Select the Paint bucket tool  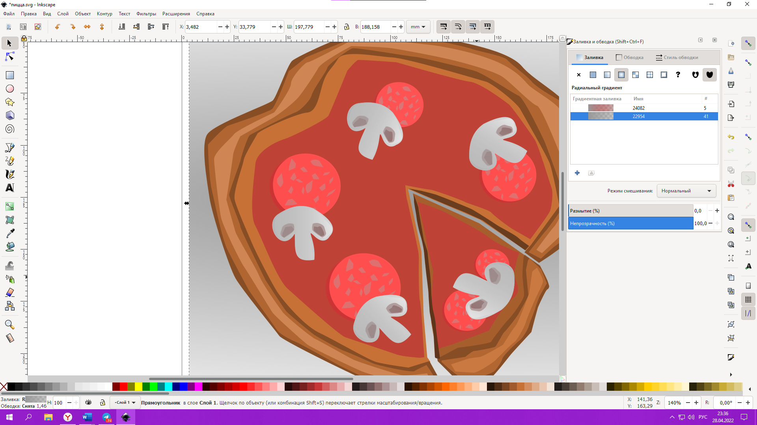10,247
